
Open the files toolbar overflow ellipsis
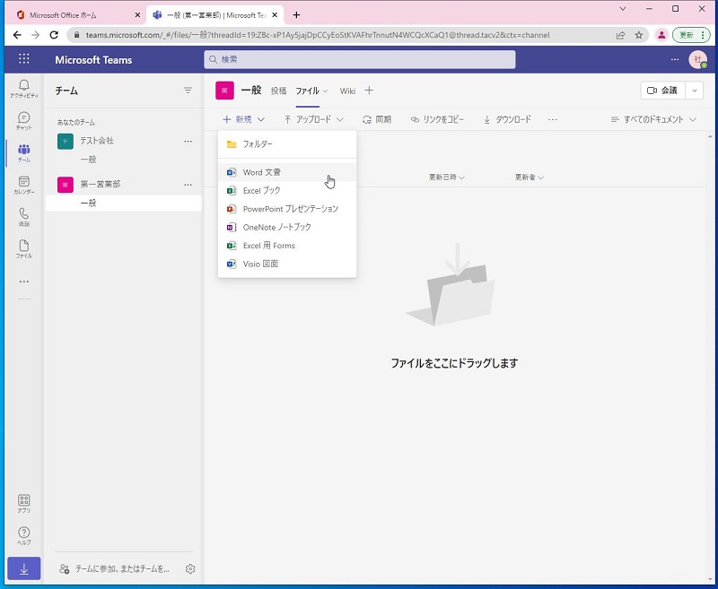click(x=553, y=119)
